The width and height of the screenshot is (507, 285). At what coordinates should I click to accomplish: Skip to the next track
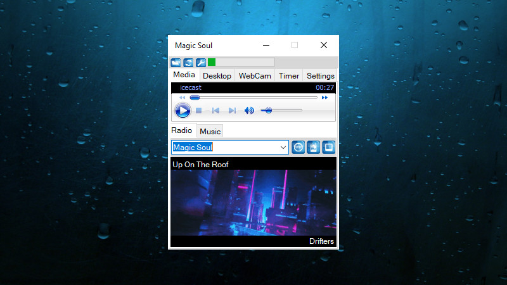pyautogui.click(x=232, y=111)
